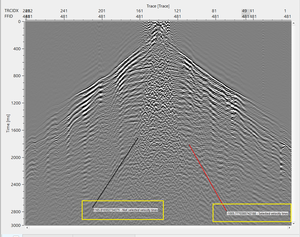Click the "Selected velocity lines" label
300x237 pixels.
tap(258, 213)
